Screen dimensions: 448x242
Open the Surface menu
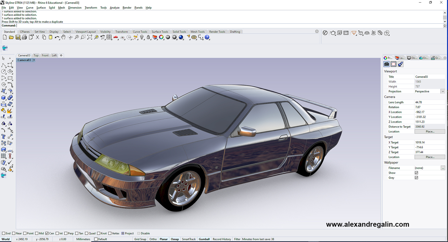[41, 8]
